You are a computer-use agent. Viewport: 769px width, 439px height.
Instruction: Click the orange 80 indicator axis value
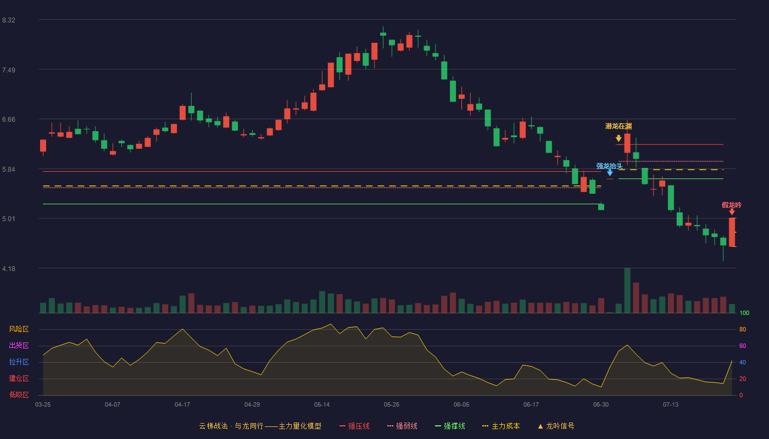coord(743,329)
